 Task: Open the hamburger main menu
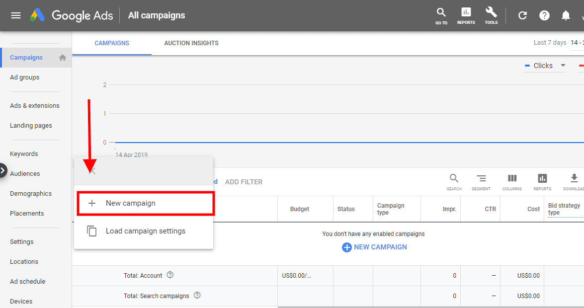(16, 15)
